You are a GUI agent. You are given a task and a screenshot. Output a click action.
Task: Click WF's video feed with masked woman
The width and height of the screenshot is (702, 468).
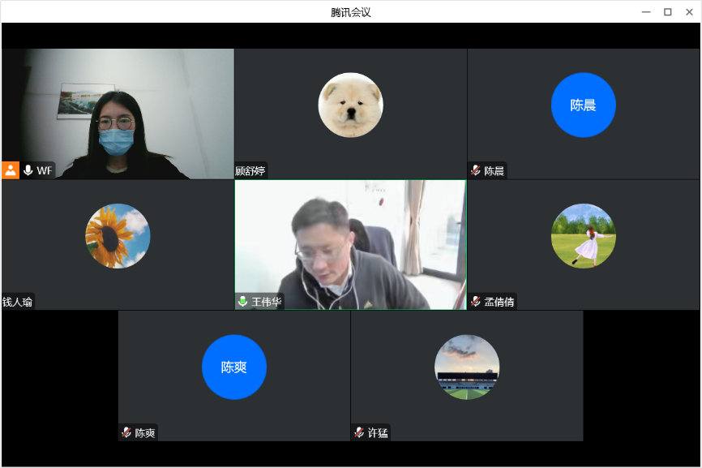tap(118, 114)
